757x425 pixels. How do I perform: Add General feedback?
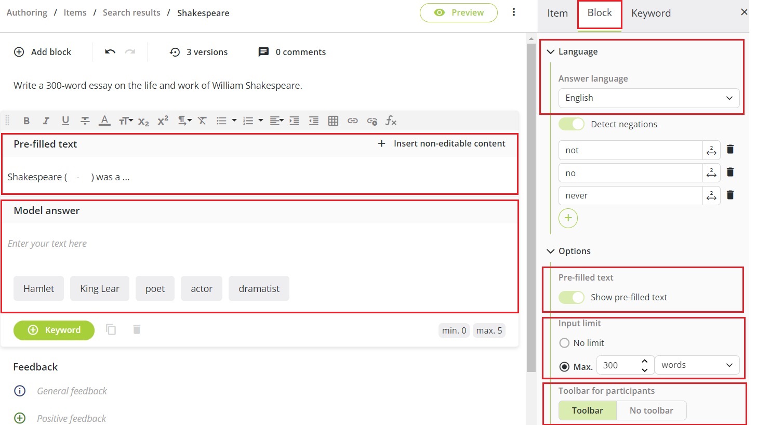[x=72, y=391]
